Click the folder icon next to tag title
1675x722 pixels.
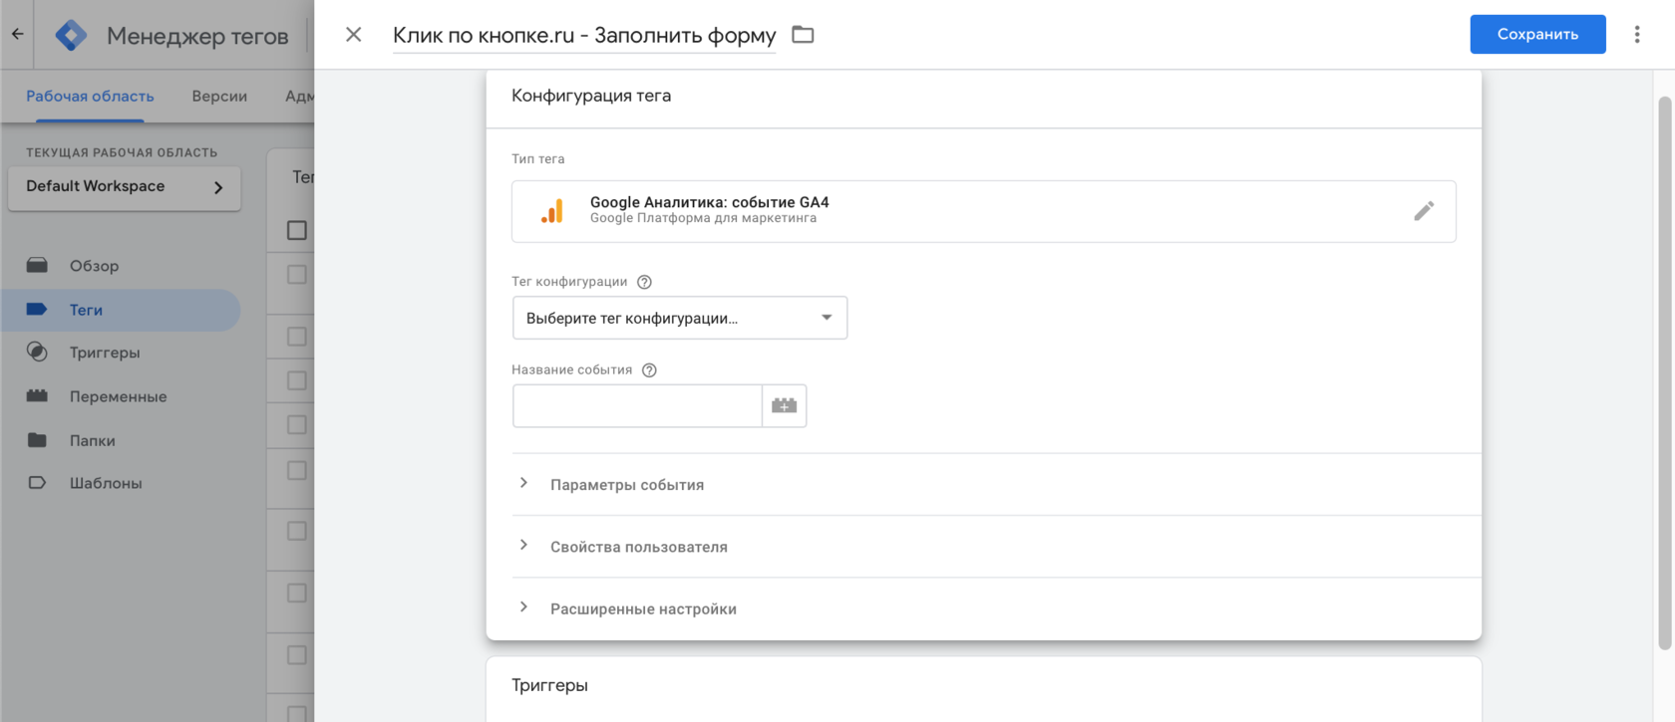pos(803,35)
